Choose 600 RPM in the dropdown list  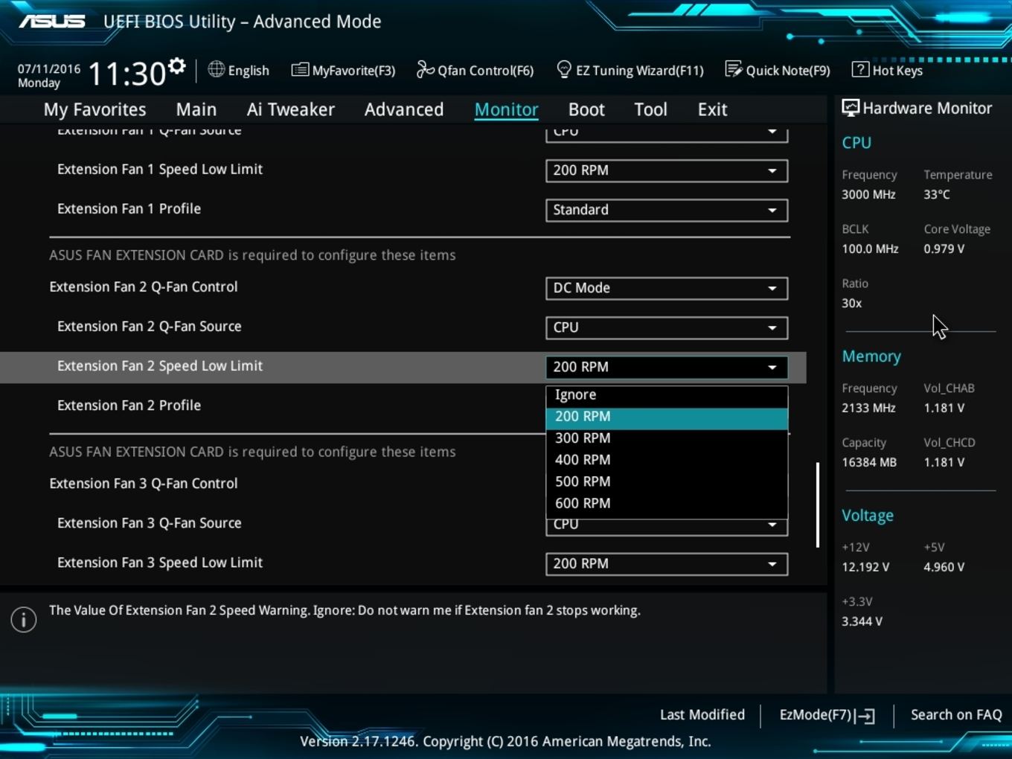tap(667, 504)
